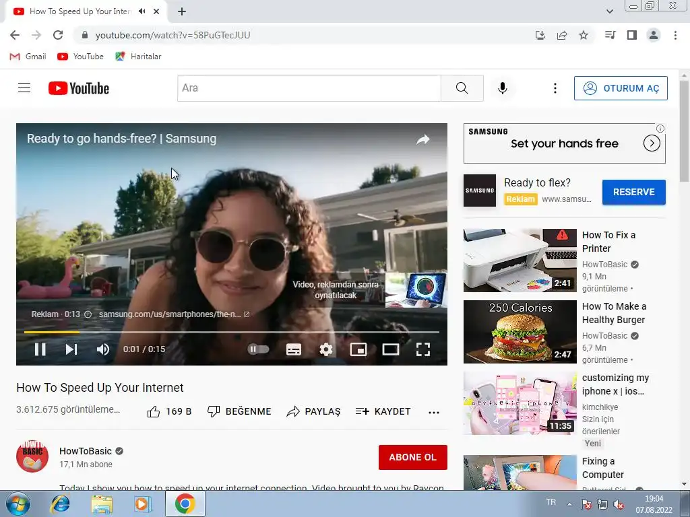This screenshot has width=690, height=517.
Task: Open PAYLAŞ share dialog
Action: pyautogui.click(x=313, y=411)
